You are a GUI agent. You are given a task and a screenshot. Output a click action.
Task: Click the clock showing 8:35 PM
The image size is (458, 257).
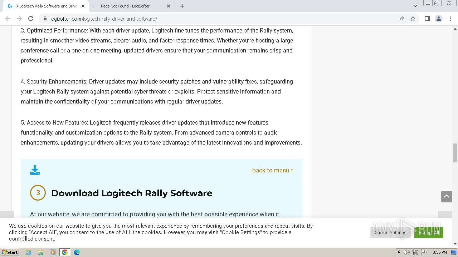tap(439, 252)
